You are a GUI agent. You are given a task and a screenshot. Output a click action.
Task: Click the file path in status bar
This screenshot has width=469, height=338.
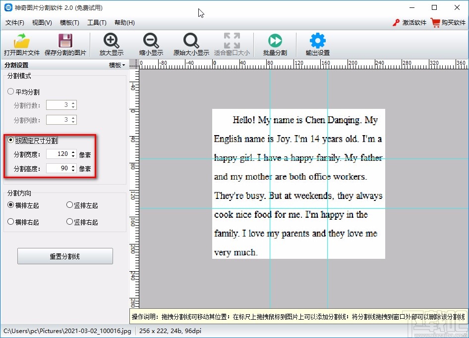coord(67,331)
